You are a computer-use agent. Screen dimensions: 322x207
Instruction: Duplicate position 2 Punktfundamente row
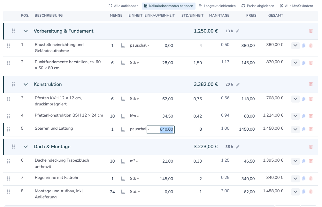(303, 63)
